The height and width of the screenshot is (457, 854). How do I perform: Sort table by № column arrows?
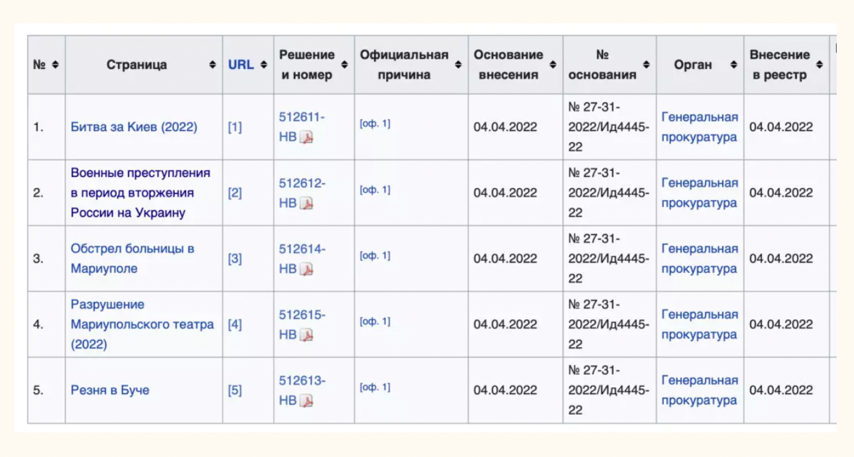55,65
